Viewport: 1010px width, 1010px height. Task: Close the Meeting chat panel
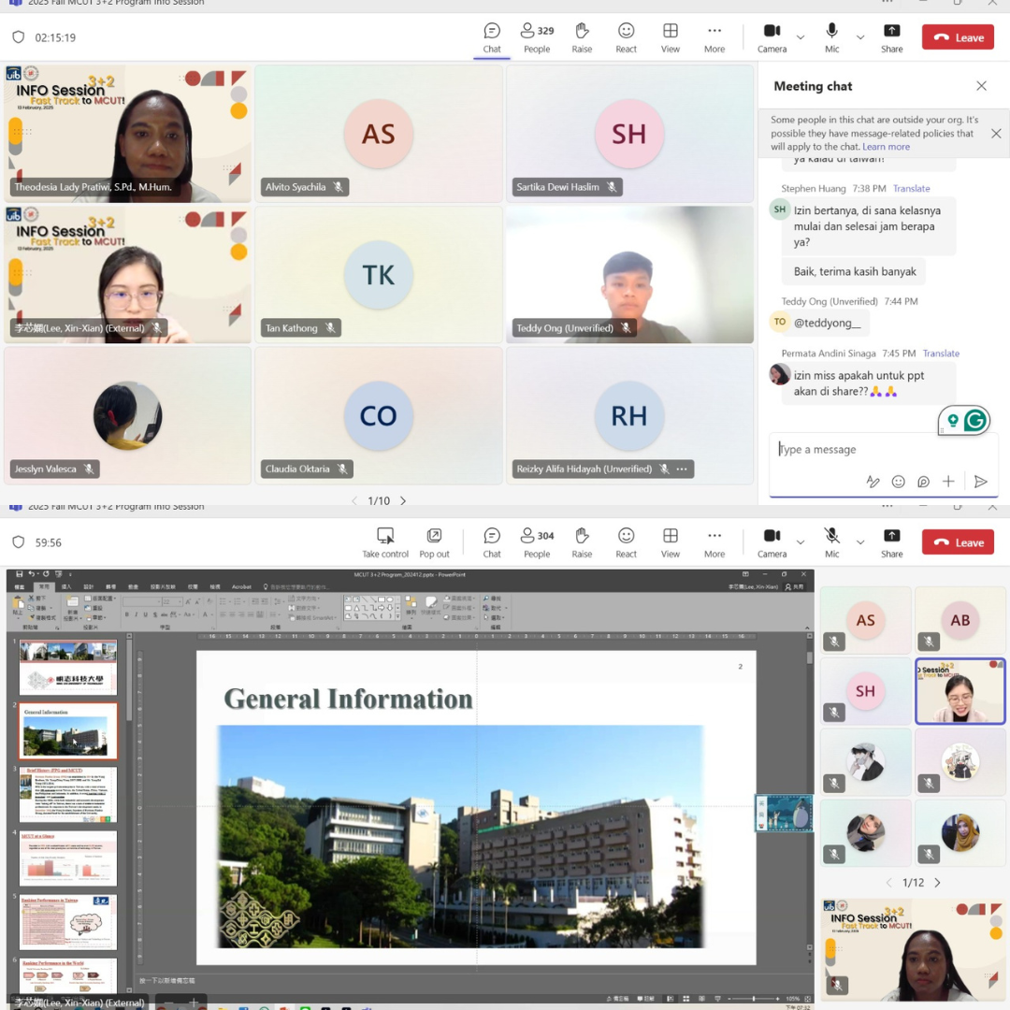(981, 86)
